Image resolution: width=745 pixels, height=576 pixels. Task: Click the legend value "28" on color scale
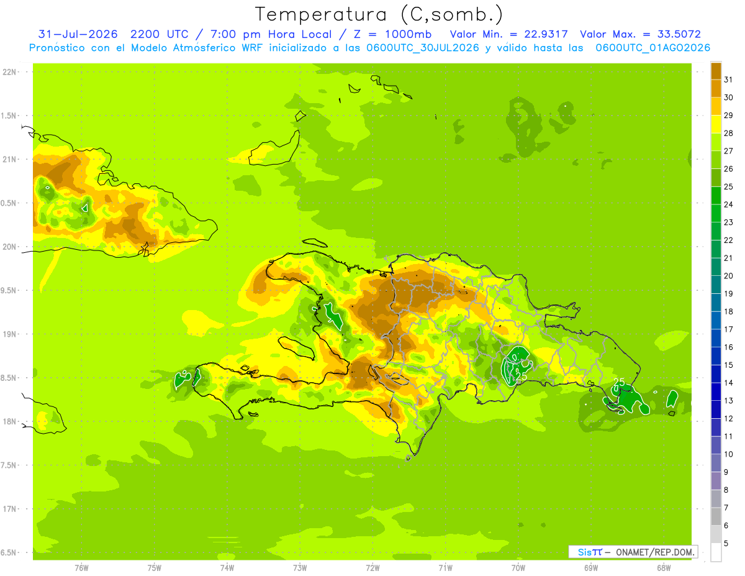728,133
